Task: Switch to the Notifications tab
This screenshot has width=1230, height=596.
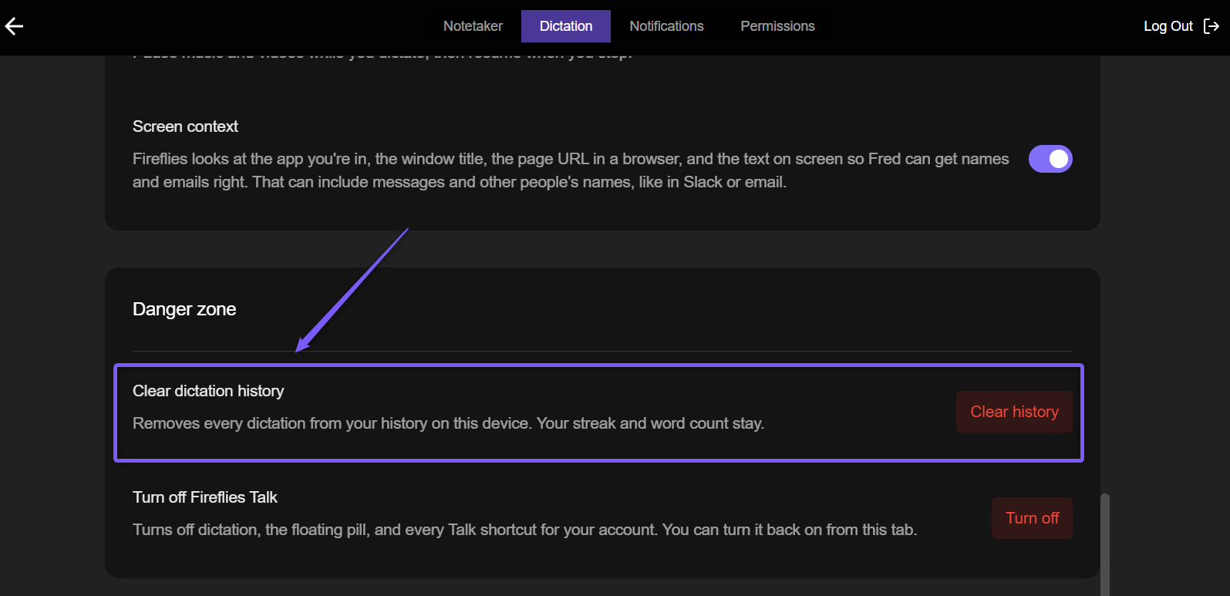Action: [666, 26]
